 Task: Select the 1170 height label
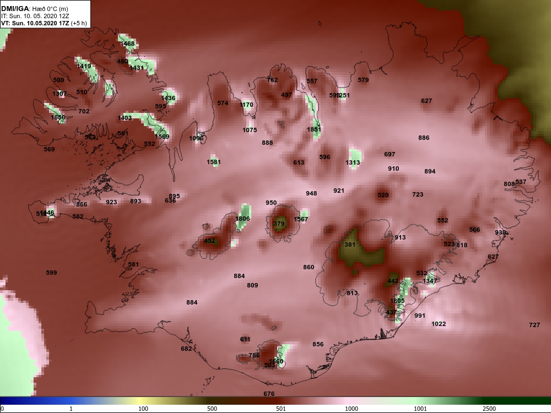click(246, 104)
